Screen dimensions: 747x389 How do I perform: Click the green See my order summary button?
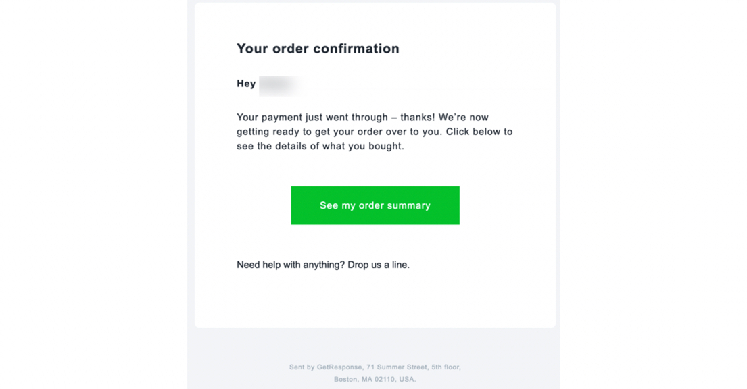tap(375, 205)
